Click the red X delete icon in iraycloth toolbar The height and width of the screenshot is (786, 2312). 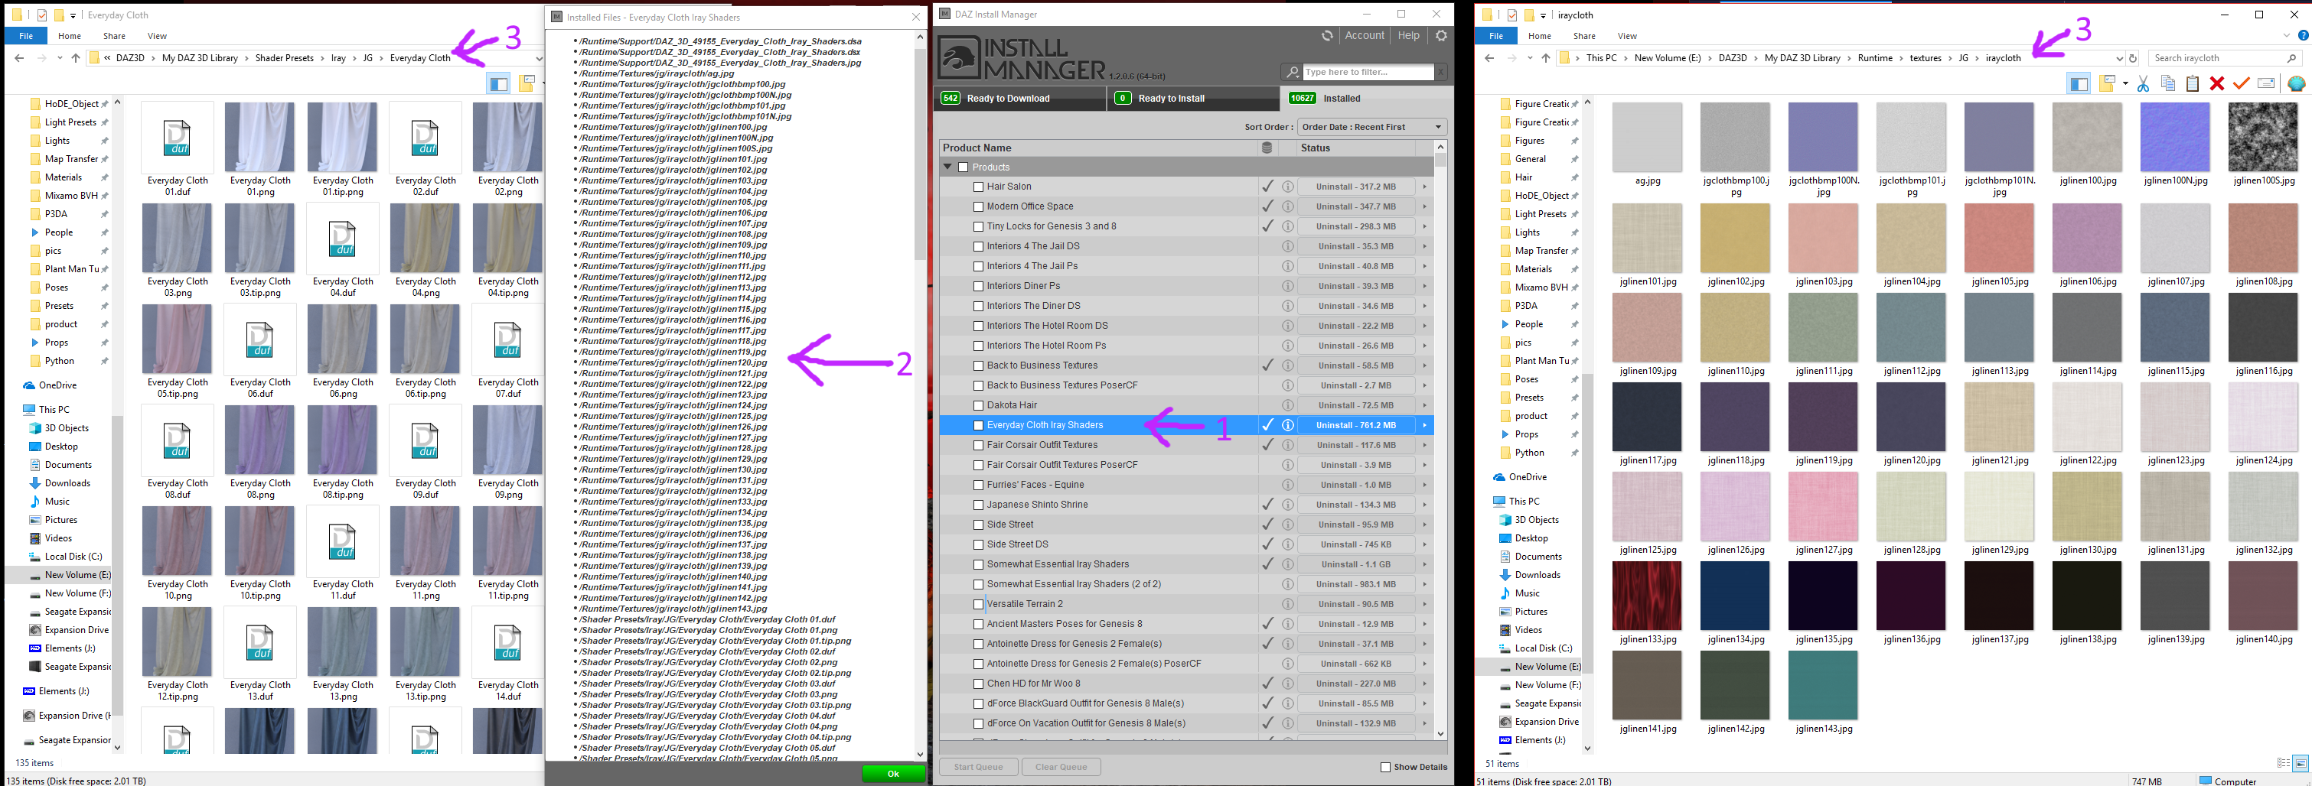pyautogui.click(x=2217, y=83)
